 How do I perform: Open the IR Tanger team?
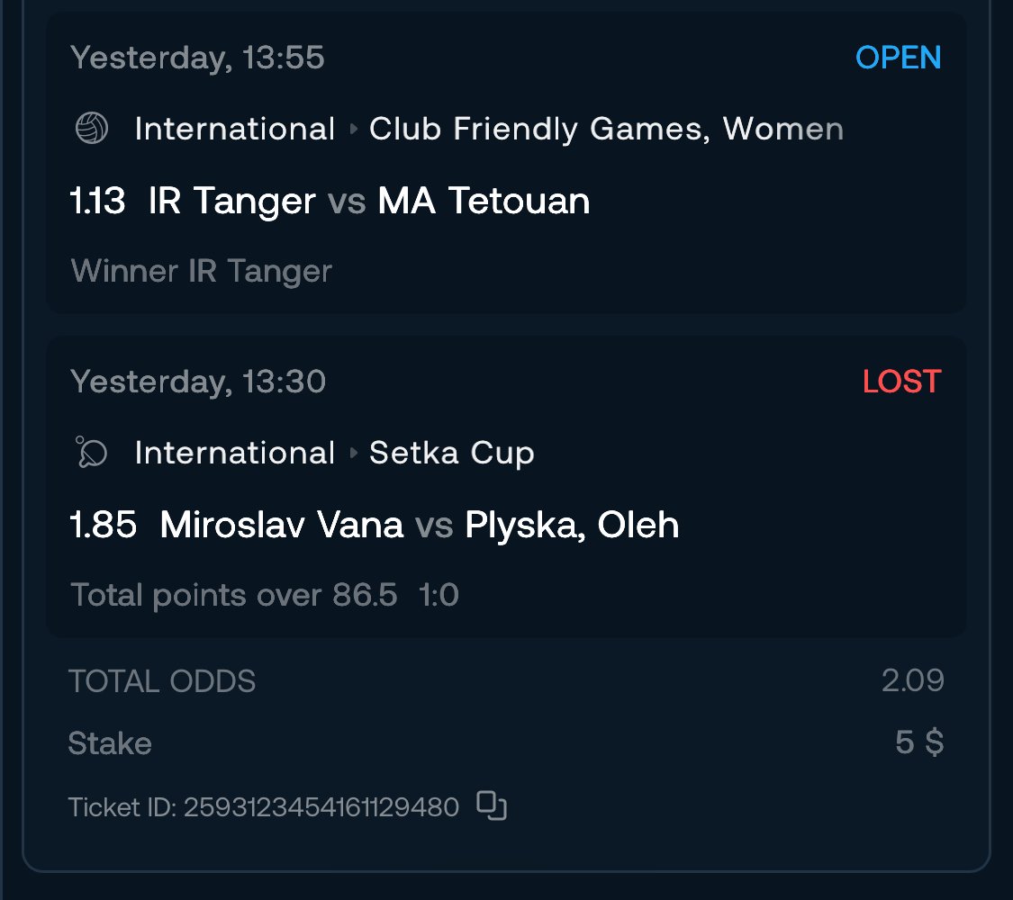pyautogui.click(x=231, y=201)
